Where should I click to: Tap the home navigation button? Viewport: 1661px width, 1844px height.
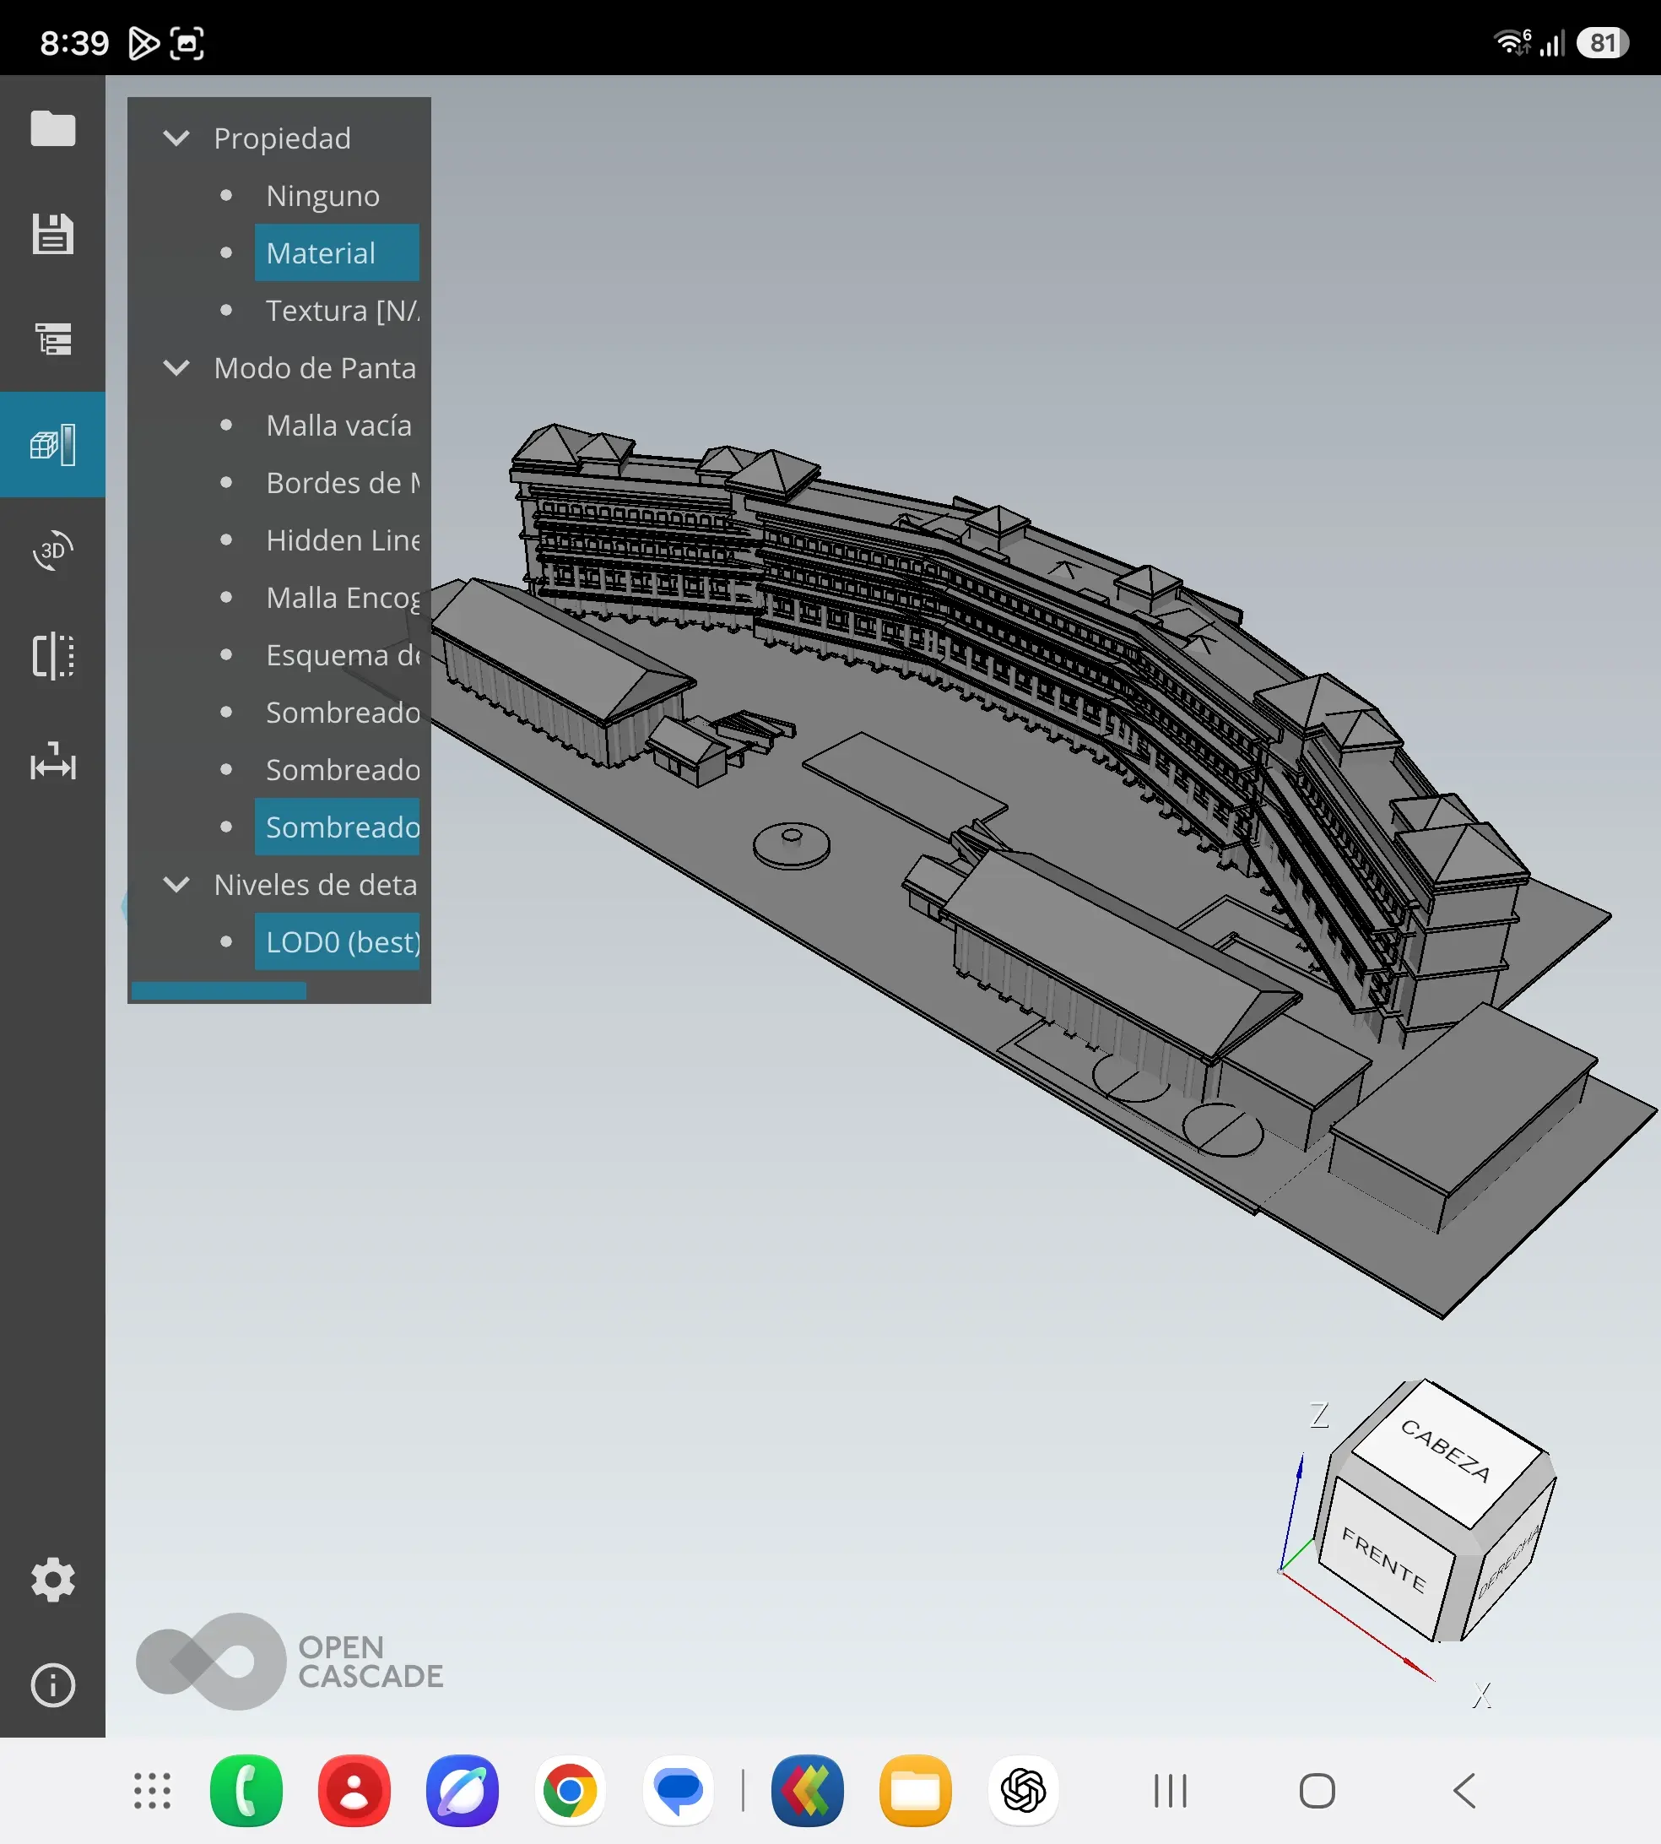coord(1317,1791)
